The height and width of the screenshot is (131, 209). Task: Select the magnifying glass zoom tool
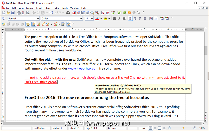coord(92,13)
